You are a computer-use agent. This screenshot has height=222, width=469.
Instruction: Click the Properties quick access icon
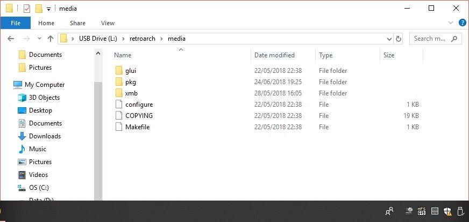[x=27, y=9]
